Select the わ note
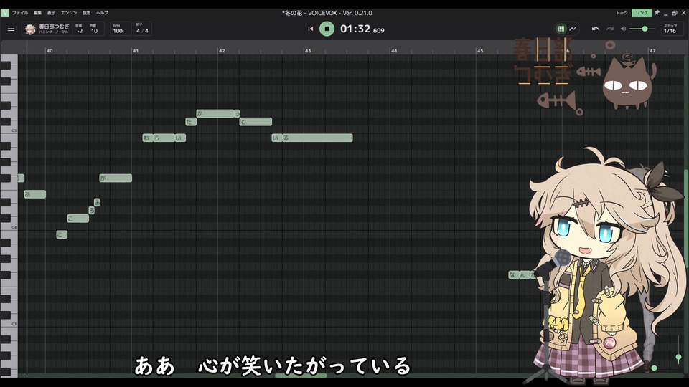The width and height of the screenshot is (689, 387). point(148,138)
